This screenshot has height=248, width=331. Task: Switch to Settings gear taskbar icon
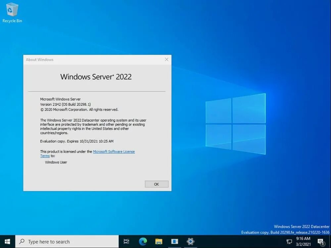coord(190,241)
